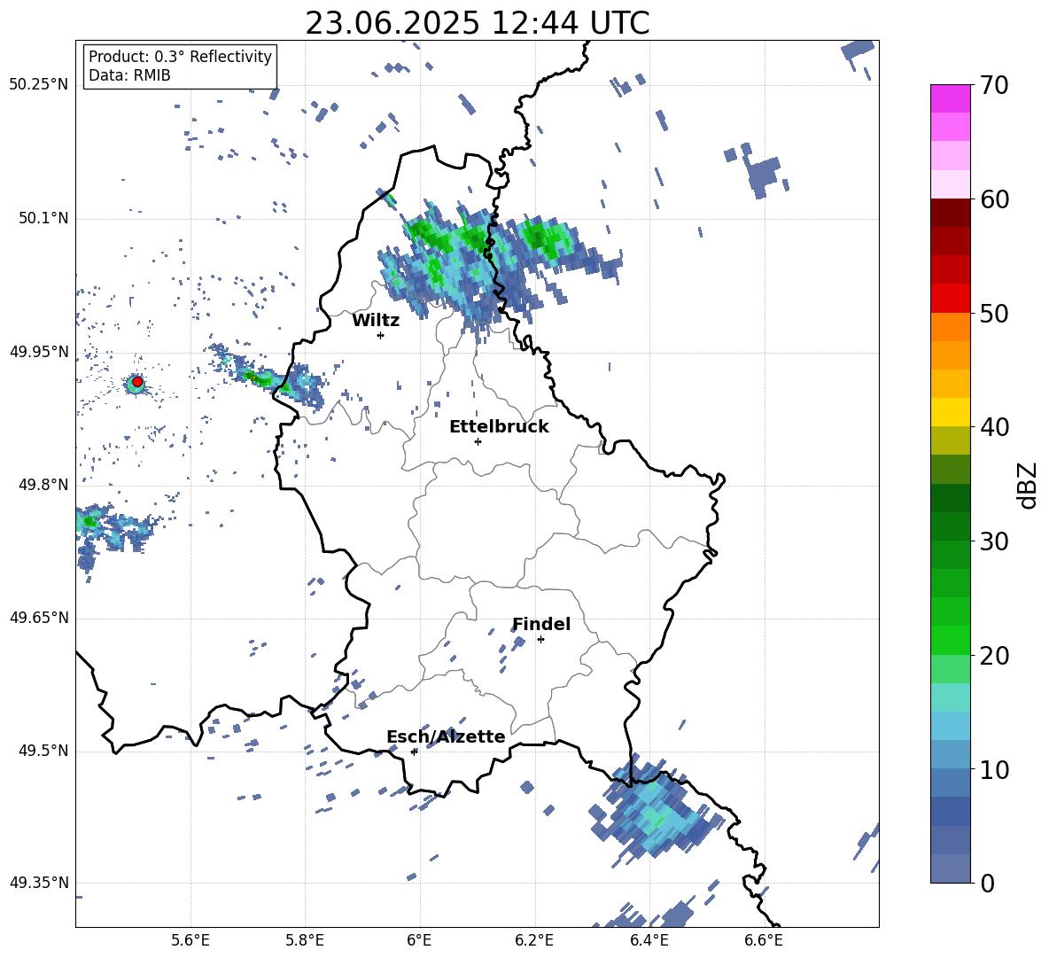Image resolution: width=1049 pixels, height=958 pixels.
Task: Click the 6.4°E longitude label
Action: click(x=649, y=940)
